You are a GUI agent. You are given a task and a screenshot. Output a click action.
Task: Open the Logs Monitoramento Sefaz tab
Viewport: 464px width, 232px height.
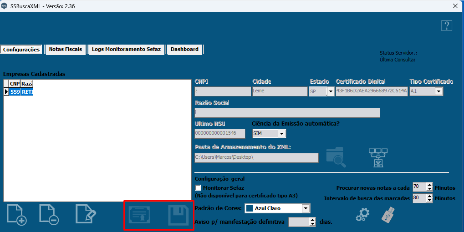[x=126, y=49]
